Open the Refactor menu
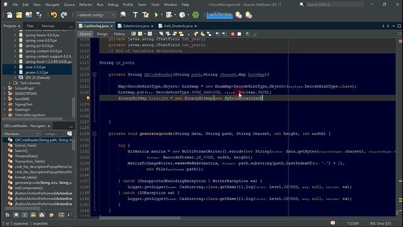This screenshot has width=403, height=227. pyautogui.click(x=86, y=4)
